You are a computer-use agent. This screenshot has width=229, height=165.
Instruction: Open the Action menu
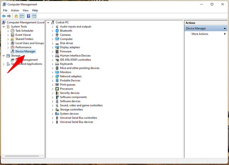15,10
